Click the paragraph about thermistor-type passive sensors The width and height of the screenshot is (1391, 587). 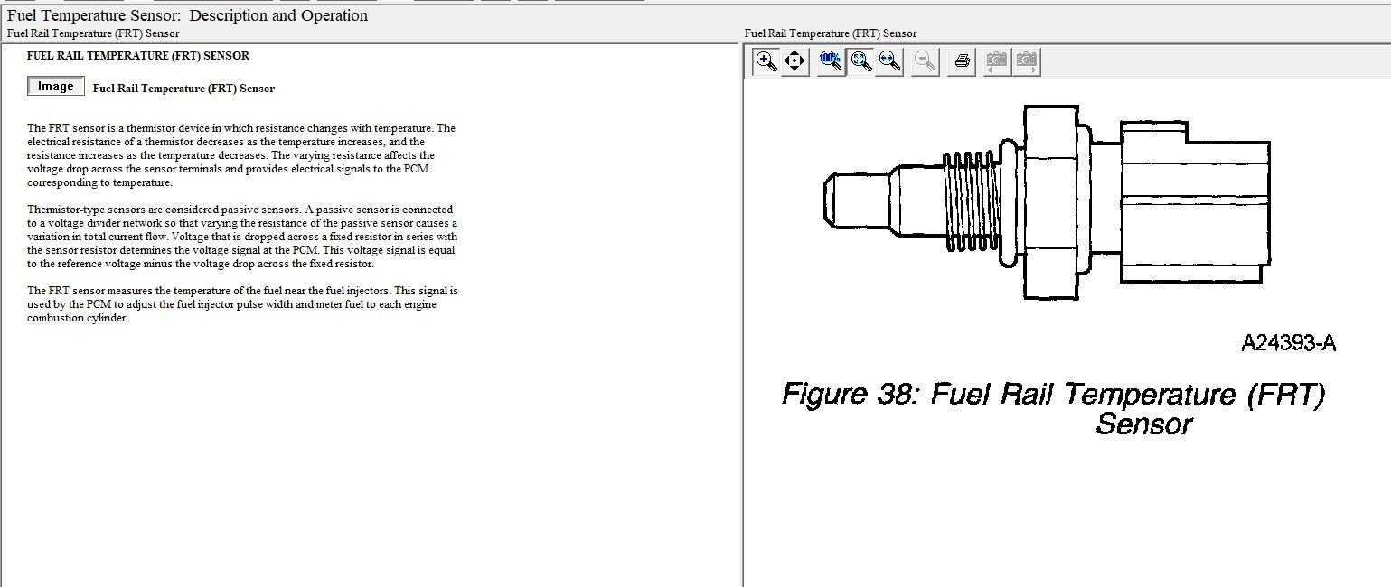click(x=242, y=237)
